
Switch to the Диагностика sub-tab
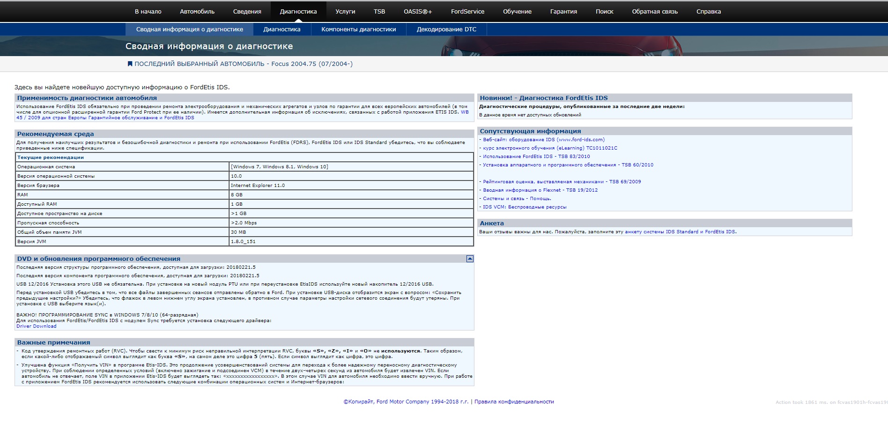click(x=282, y=29)
